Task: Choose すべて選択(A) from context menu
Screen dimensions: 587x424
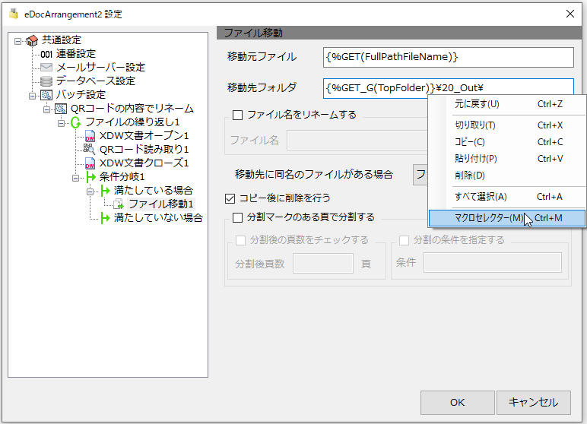Action: [x=507, y=197]
